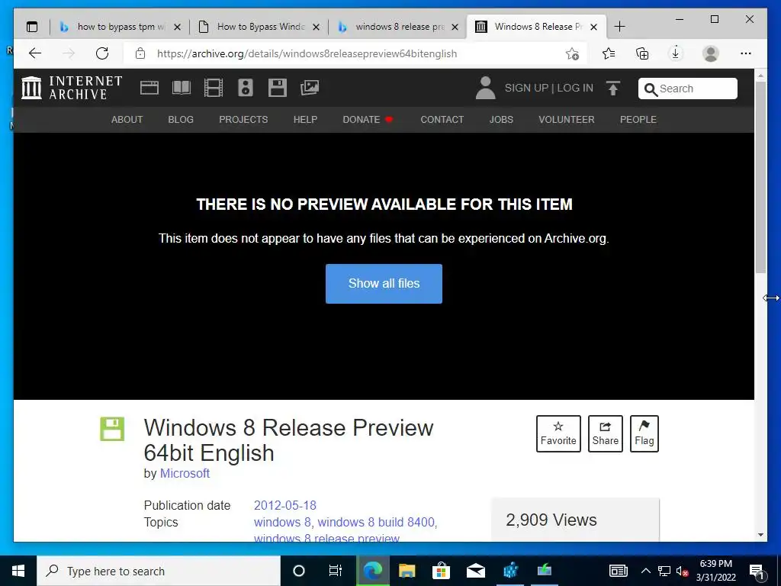This screenshot has height=586, width=781.
Task: Open the BLOG menu item
Action: (181, 120)
